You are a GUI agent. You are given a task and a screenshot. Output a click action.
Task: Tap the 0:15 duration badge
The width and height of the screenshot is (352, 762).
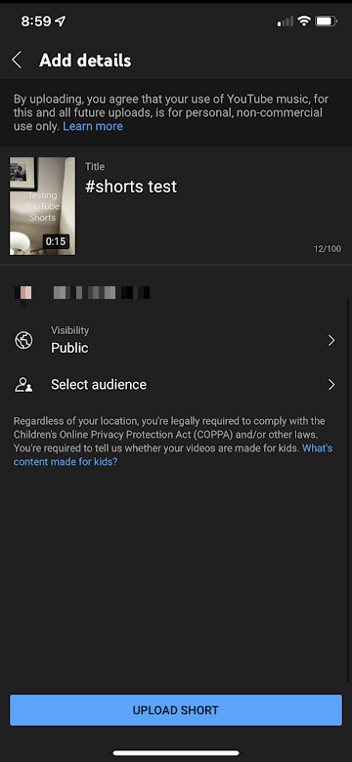[x=56, y=241]
